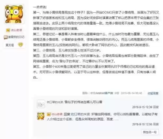Open the poster's large tiger avatar

coord(14,14)
